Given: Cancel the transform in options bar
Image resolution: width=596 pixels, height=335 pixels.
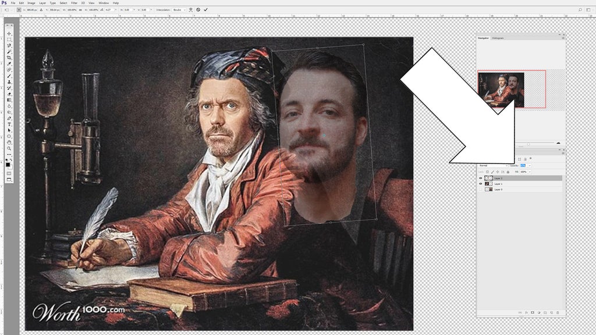Looking at the screenshot, I should pos(198,10).
